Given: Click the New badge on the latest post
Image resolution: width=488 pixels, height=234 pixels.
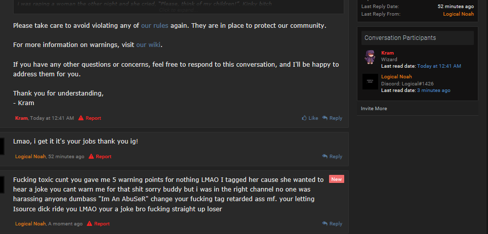Looking at the screenshot, I should (x=336, y=179).
